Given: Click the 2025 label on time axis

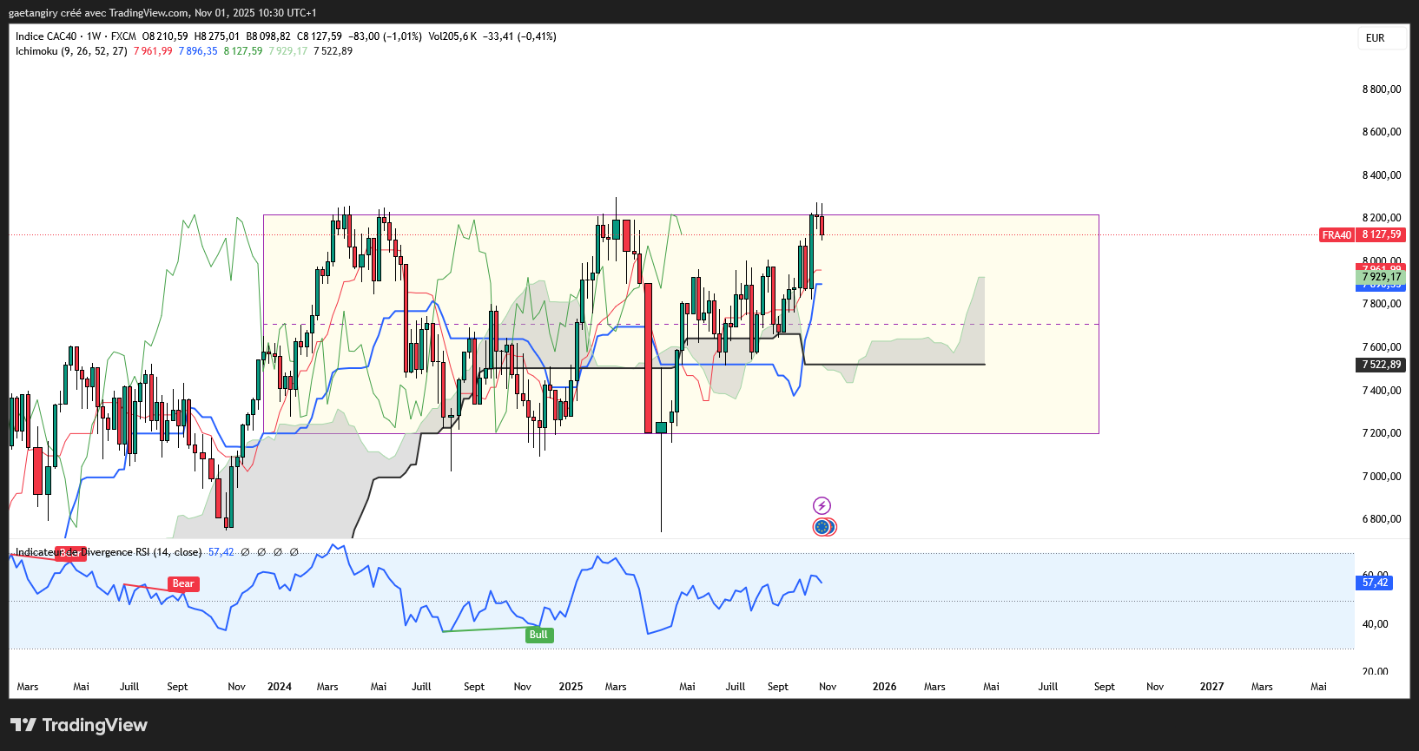Looking at the screenshot, I should click(571, 687).
